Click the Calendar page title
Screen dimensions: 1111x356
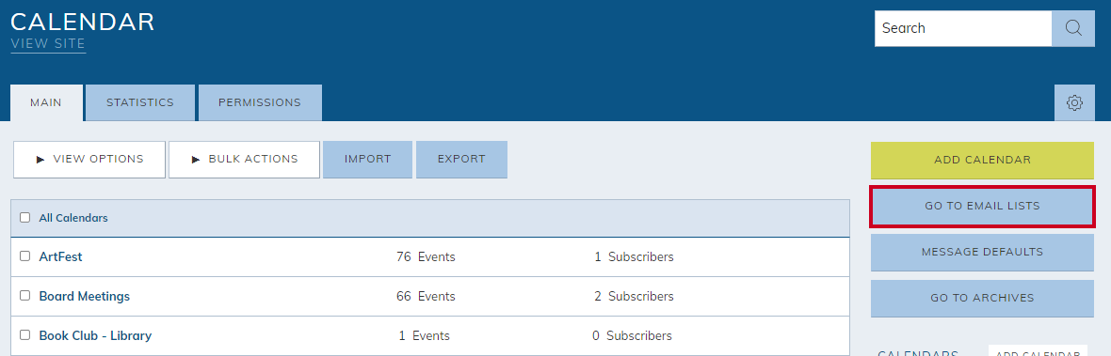pyautogui.click(x=82, y=22)
